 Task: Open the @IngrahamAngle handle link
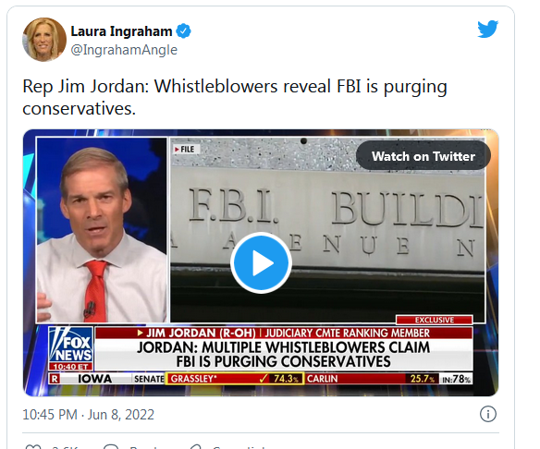click(124, 50)
